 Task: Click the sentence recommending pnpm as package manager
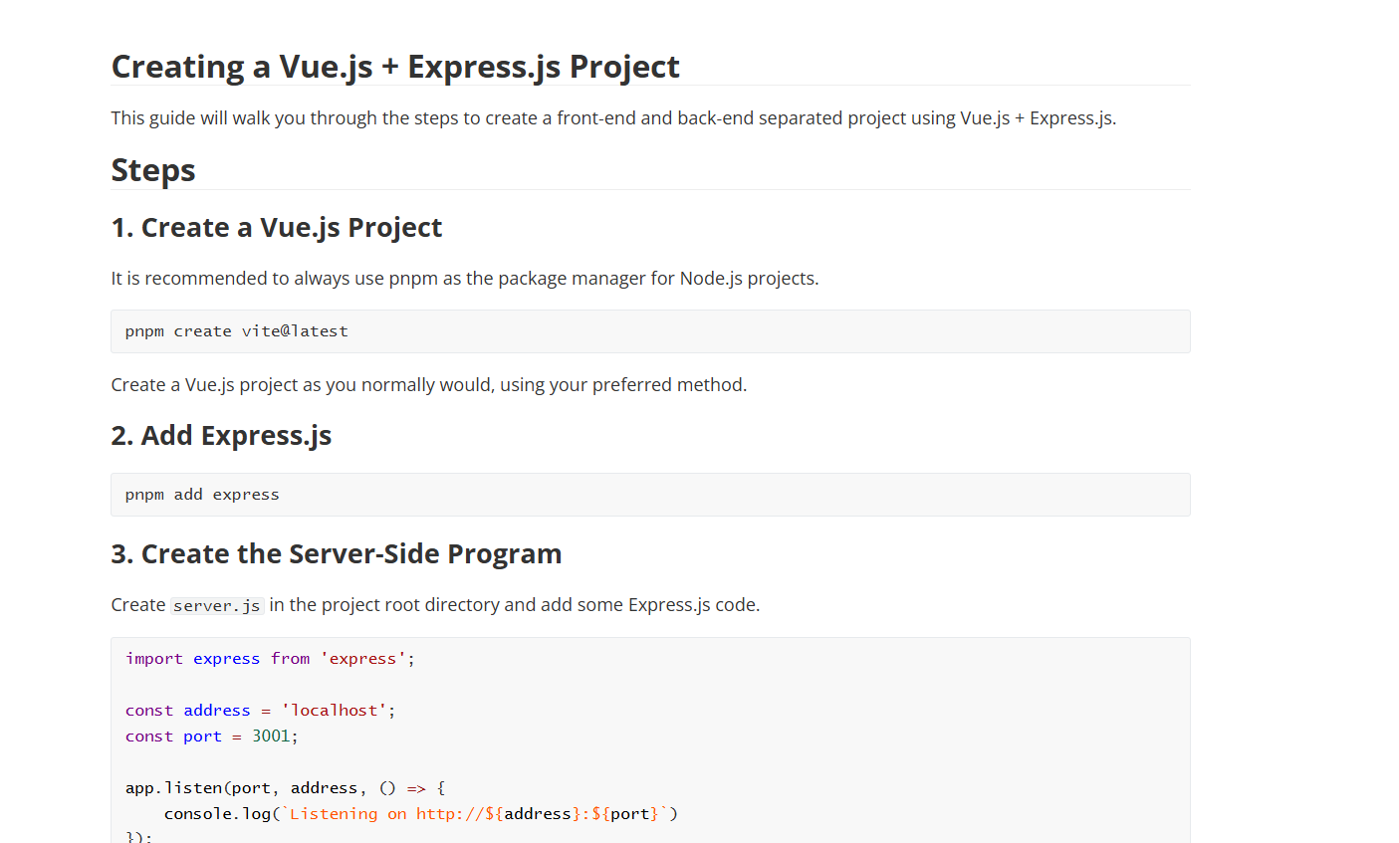point(464,279)
